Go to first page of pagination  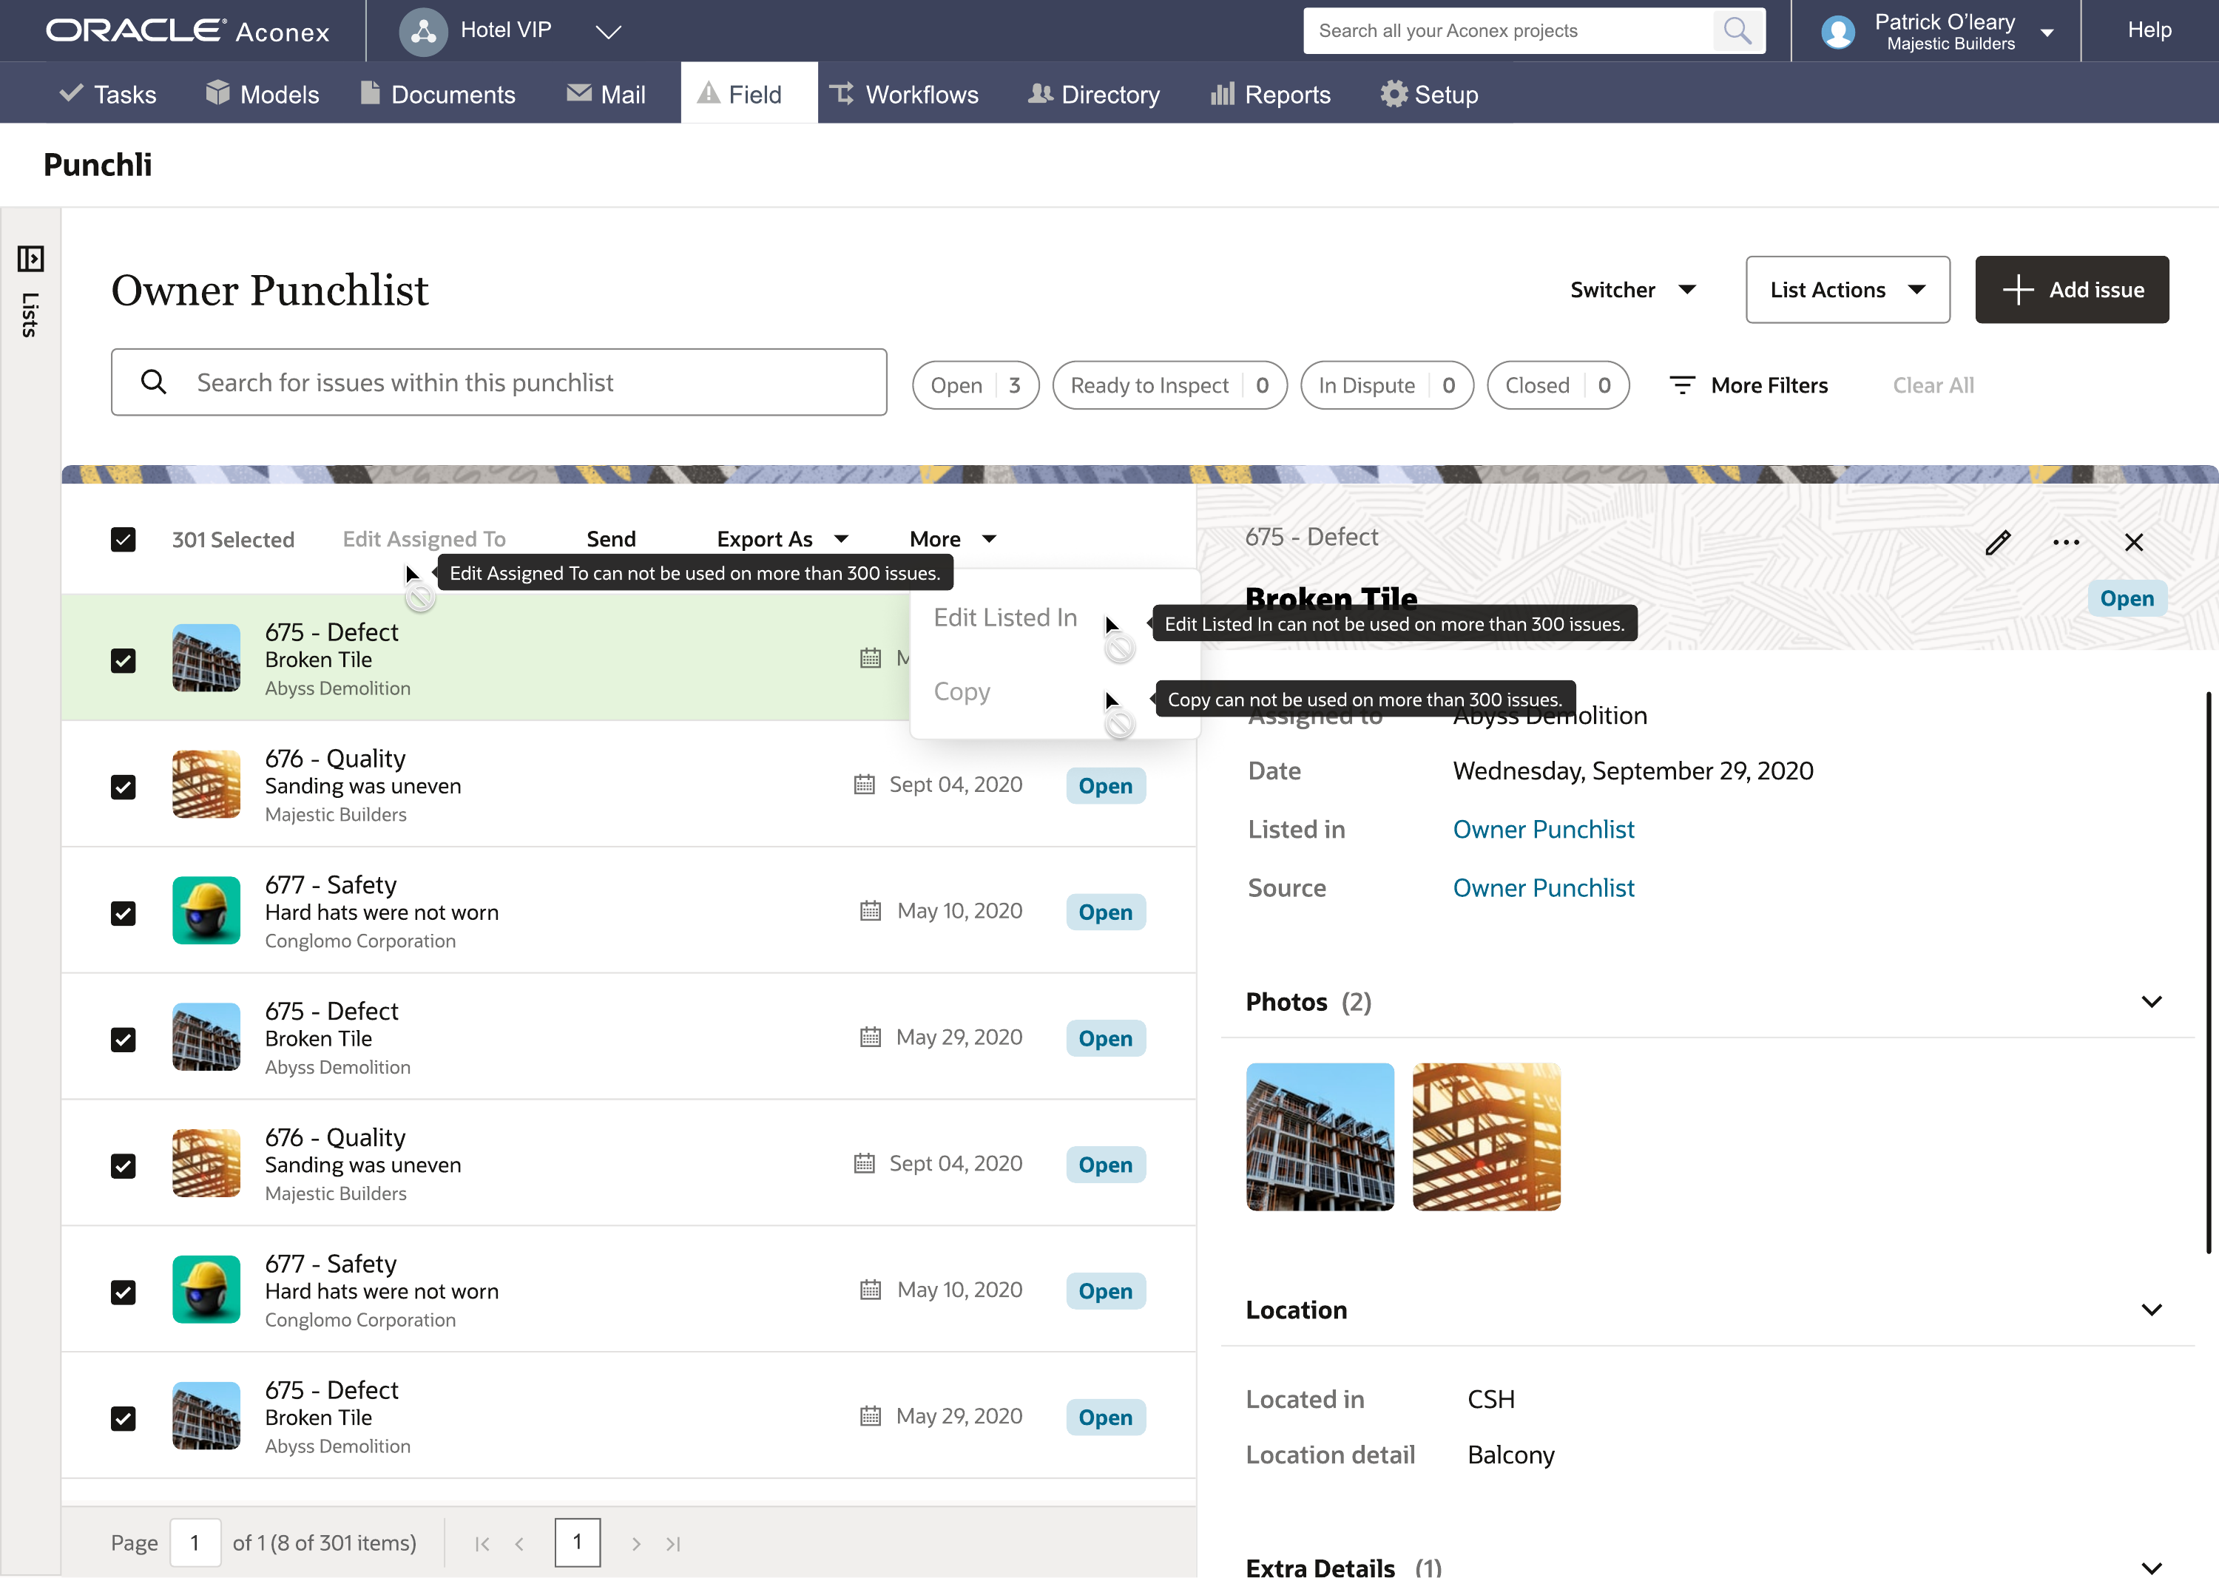point(482,1543)
